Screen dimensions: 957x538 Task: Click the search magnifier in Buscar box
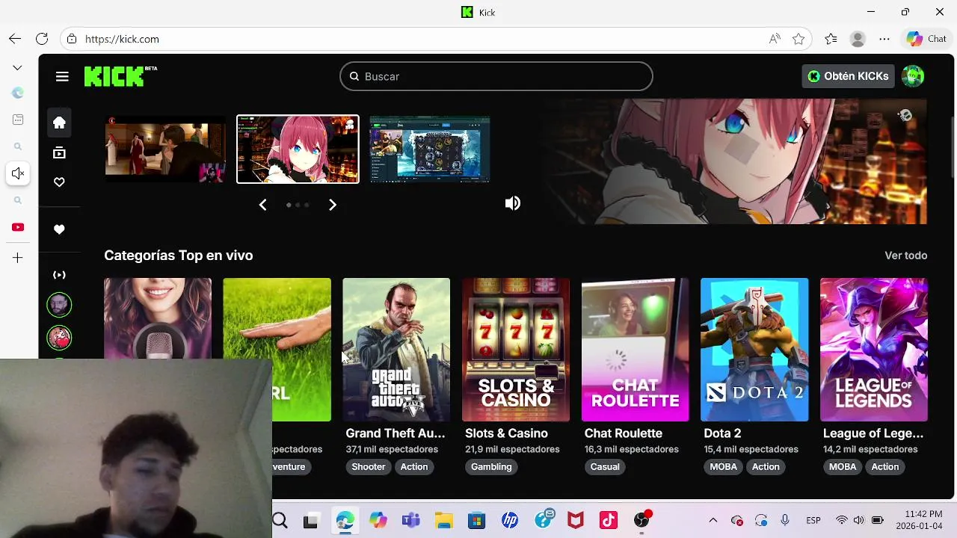pos(354,76)
